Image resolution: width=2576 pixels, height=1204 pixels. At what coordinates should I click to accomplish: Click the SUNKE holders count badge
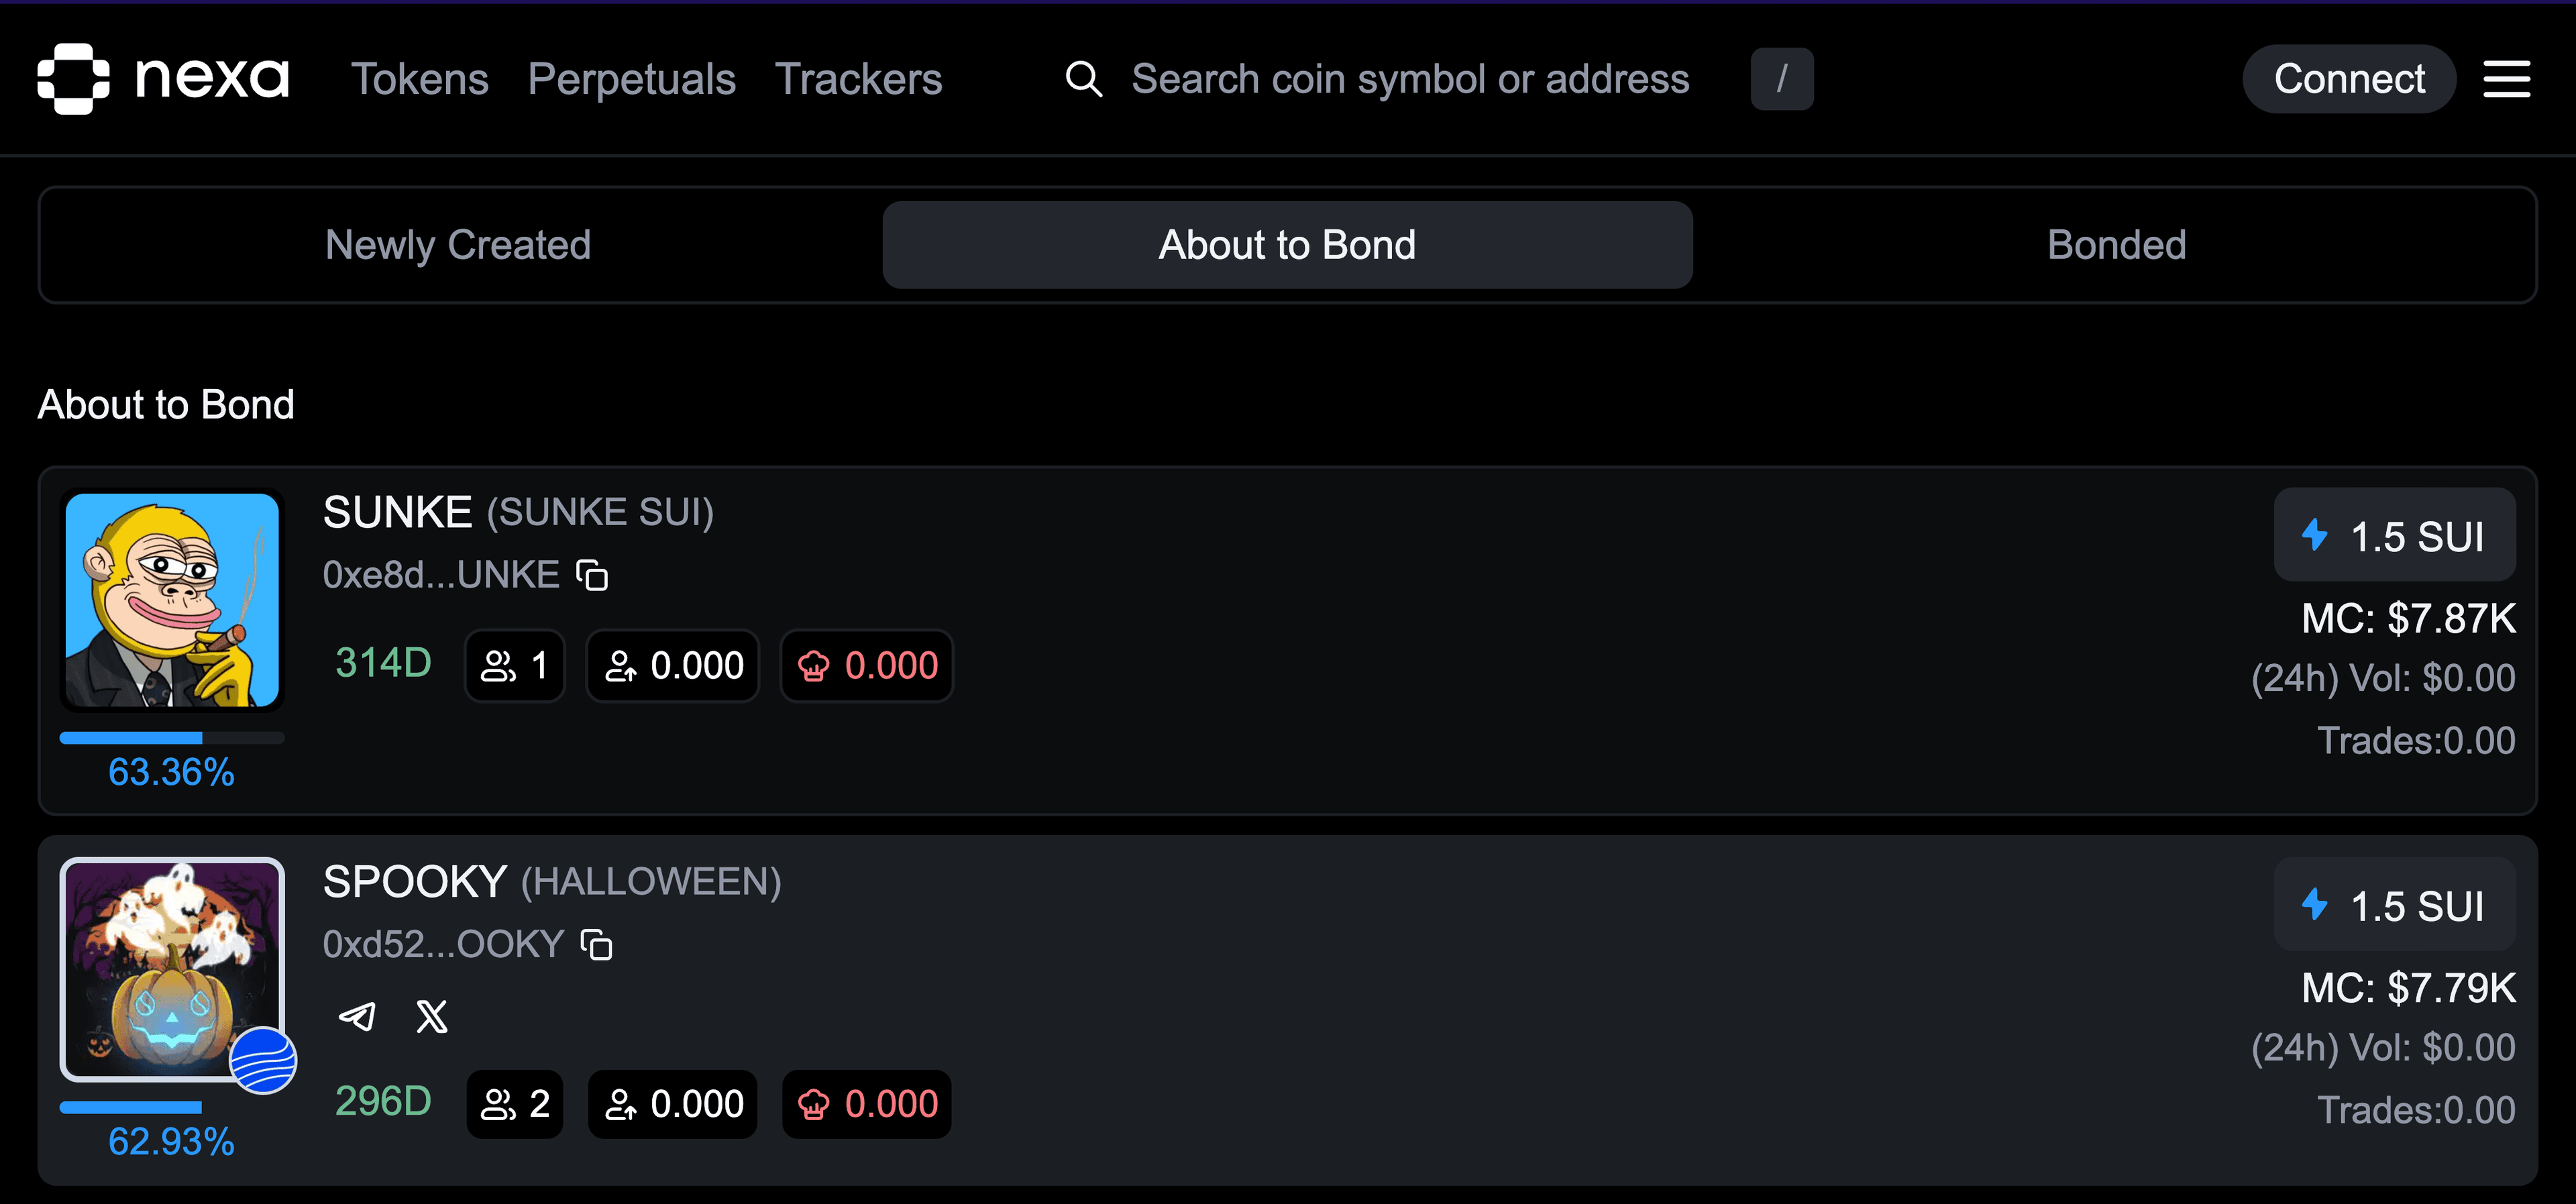515,666
